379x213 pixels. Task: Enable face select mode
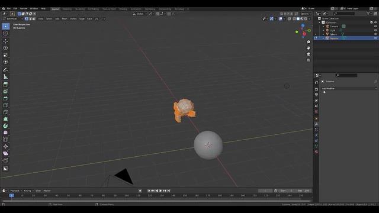coord(34,18)
